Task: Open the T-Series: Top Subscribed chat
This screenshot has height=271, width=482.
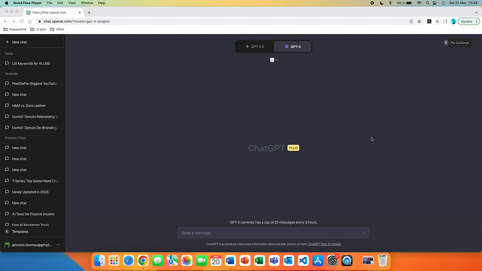Action: [x=33, y=181]
